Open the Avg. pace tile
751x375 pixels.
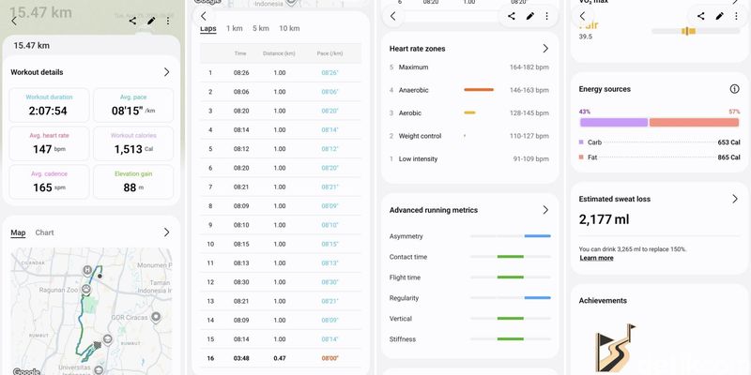coord(133,105)
